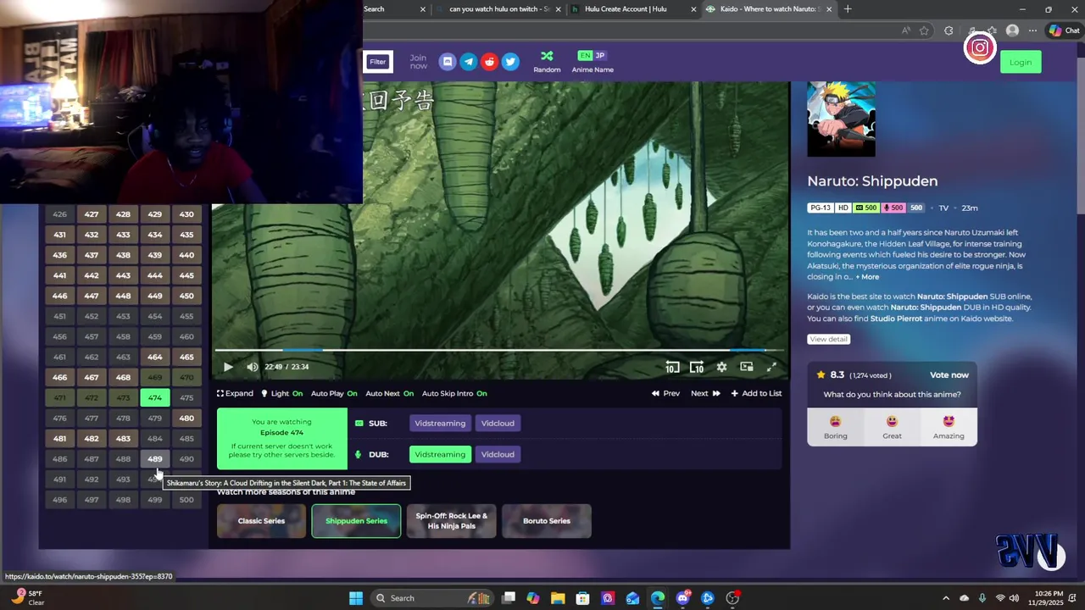This screenshot has height=610, width=1085.
Task: Select episode 481 in the episode list
Action: click(x=59, y=439)
